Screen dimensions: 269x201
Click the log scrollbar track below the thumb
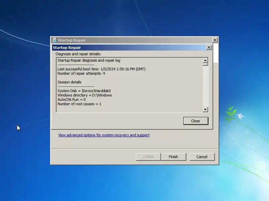(x=205, y=86)
